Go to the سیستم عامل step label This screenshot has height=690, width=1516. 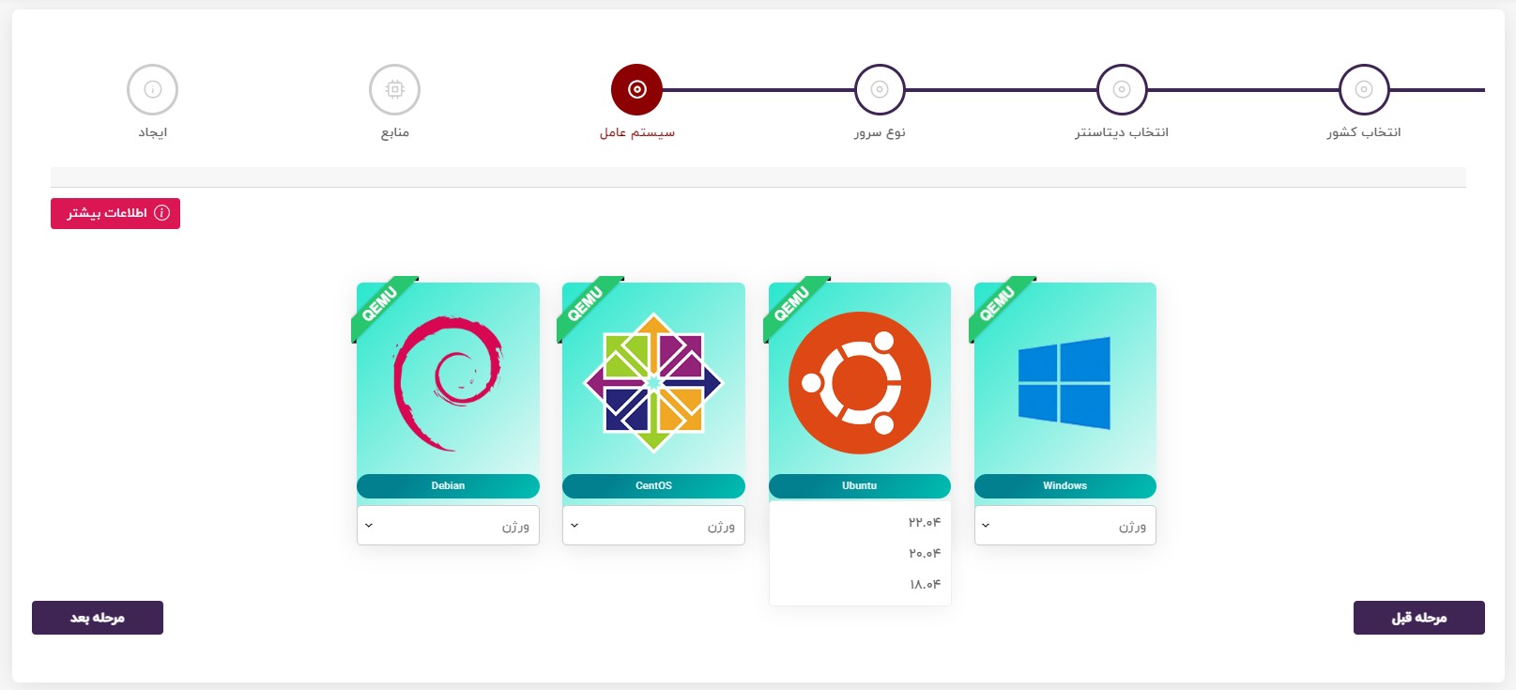637,132
